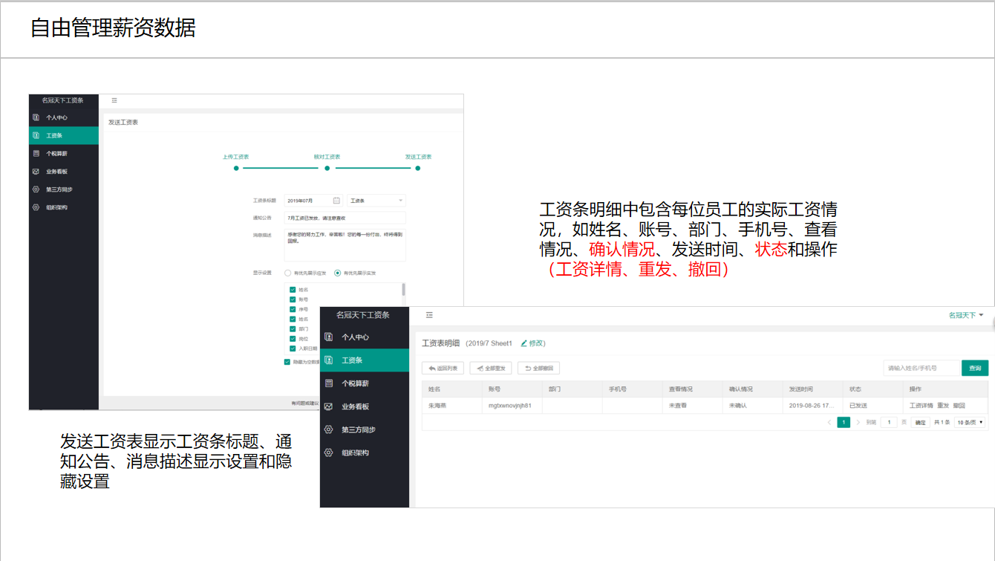The height and width of the screenshot is (561, 995).
Task: Select the 有优先展示应发 radio button
Action: pyautogui.click(x=287, y=273)
